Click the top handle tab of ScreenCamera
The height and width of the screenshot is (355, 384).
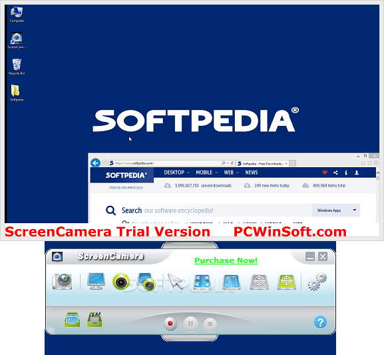(190, 245)
